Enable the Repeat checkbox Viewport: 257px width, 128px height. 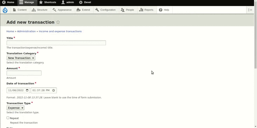[x=8, y=118]
